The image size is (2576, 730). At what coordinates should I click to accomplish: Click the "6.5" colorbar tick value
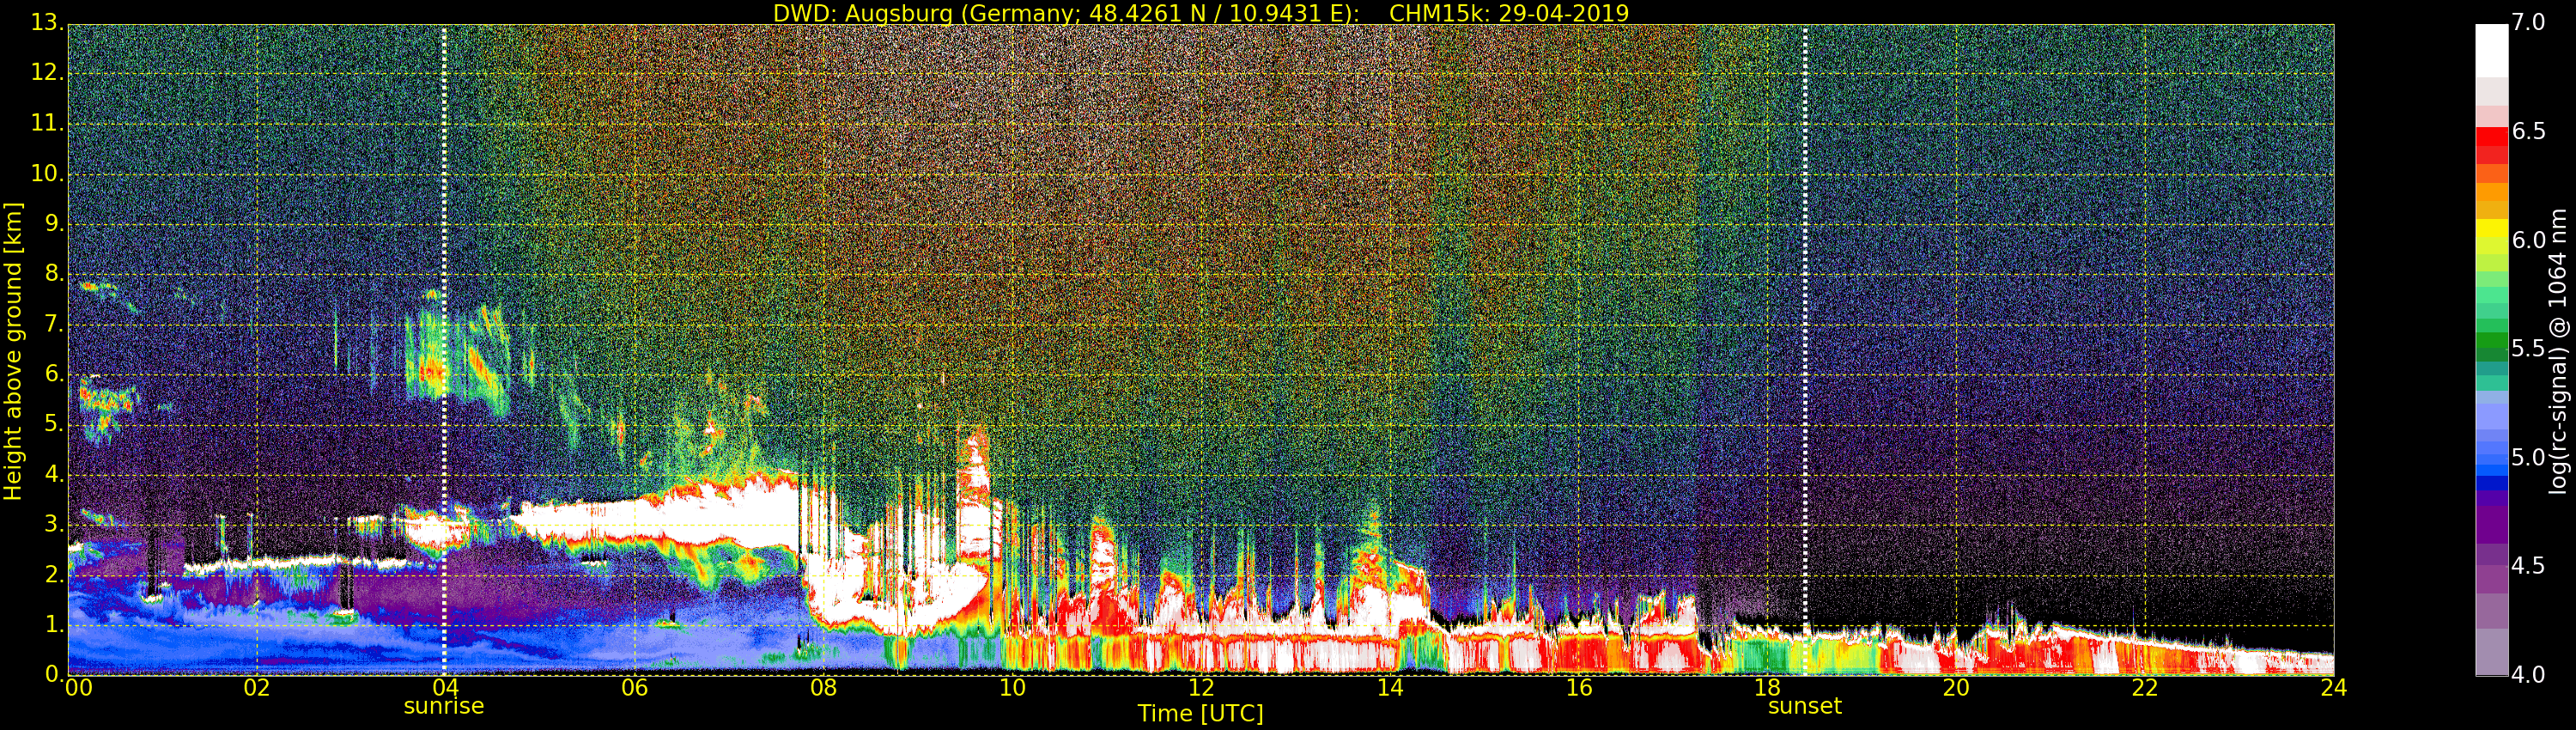click(x=2528, y=131)
